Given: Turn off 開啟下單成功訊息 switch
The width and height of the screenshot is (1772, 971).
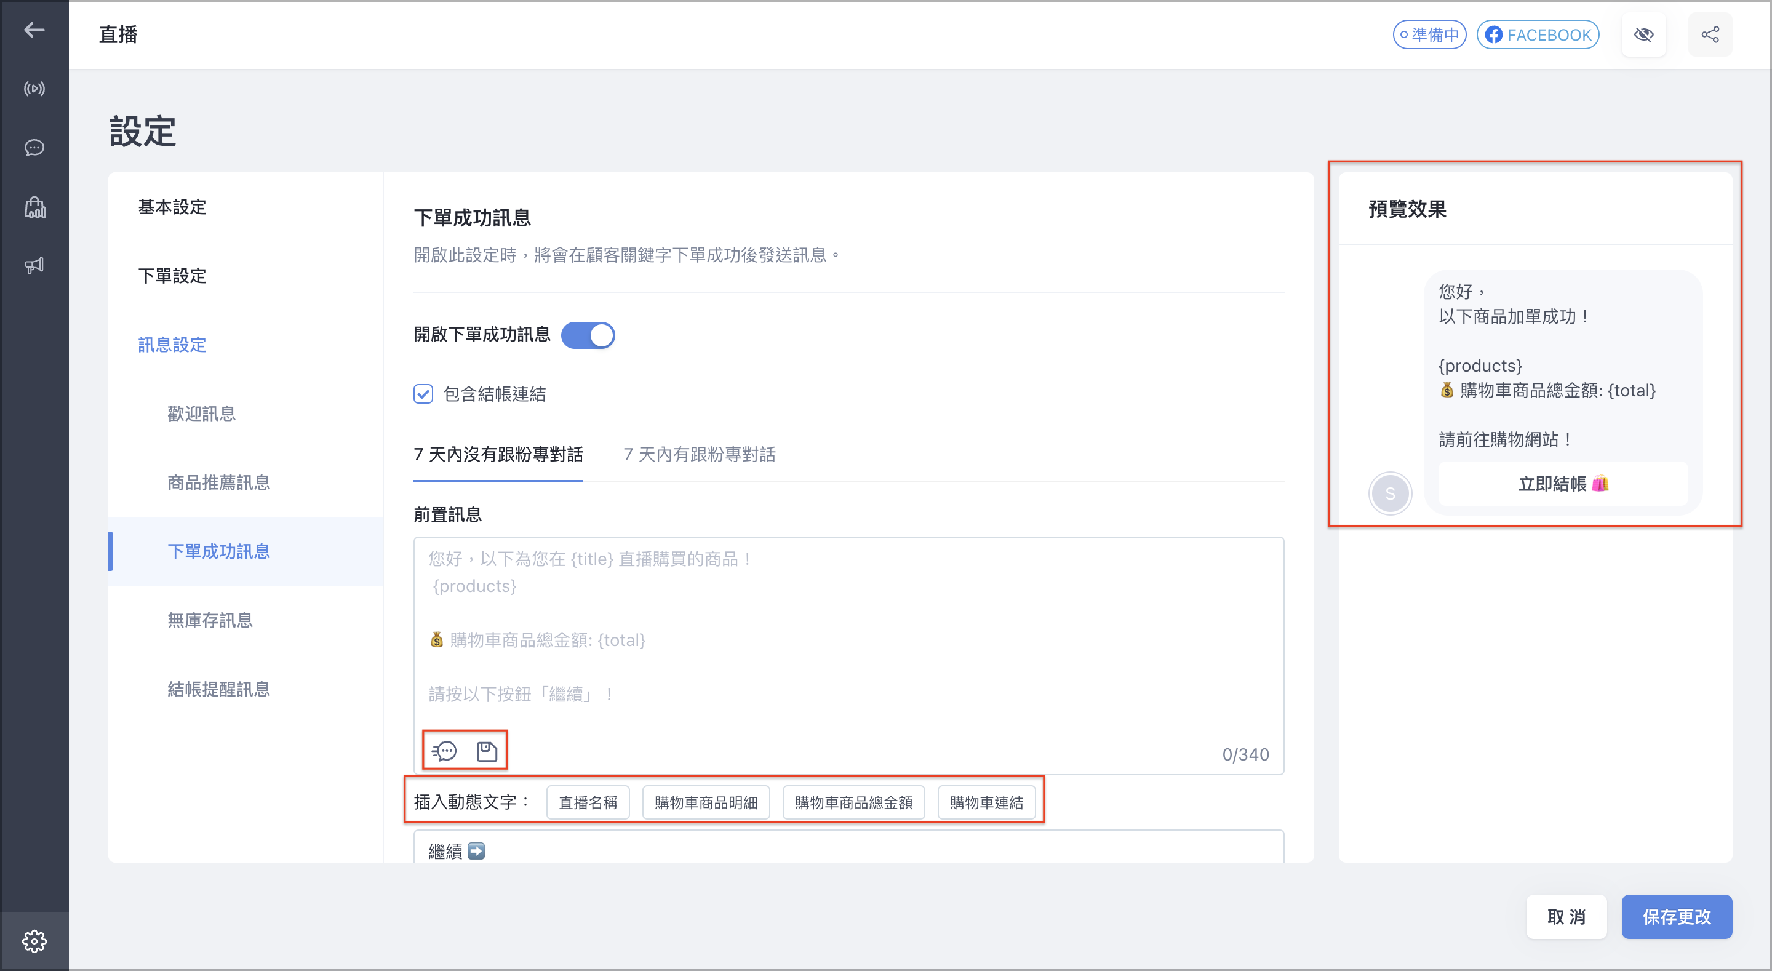Looking at the screenshot, I should (588, 335).
